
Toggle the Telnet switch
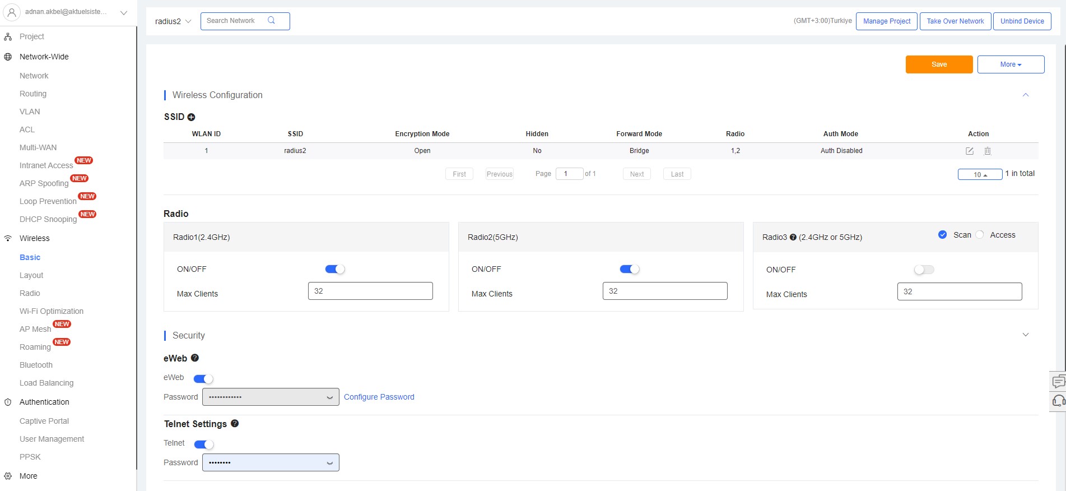coord(204,444)
